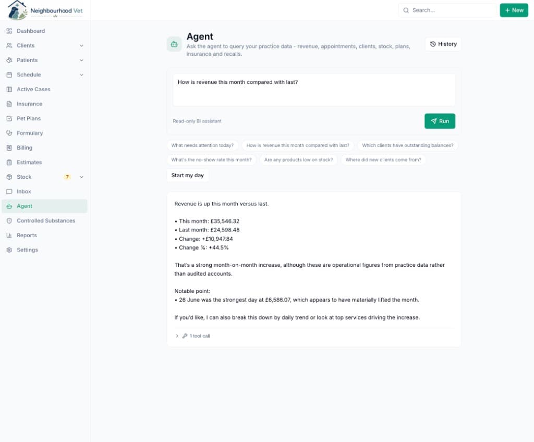
Task: Open Settings in the sidebar
Action: click(44, 250)
